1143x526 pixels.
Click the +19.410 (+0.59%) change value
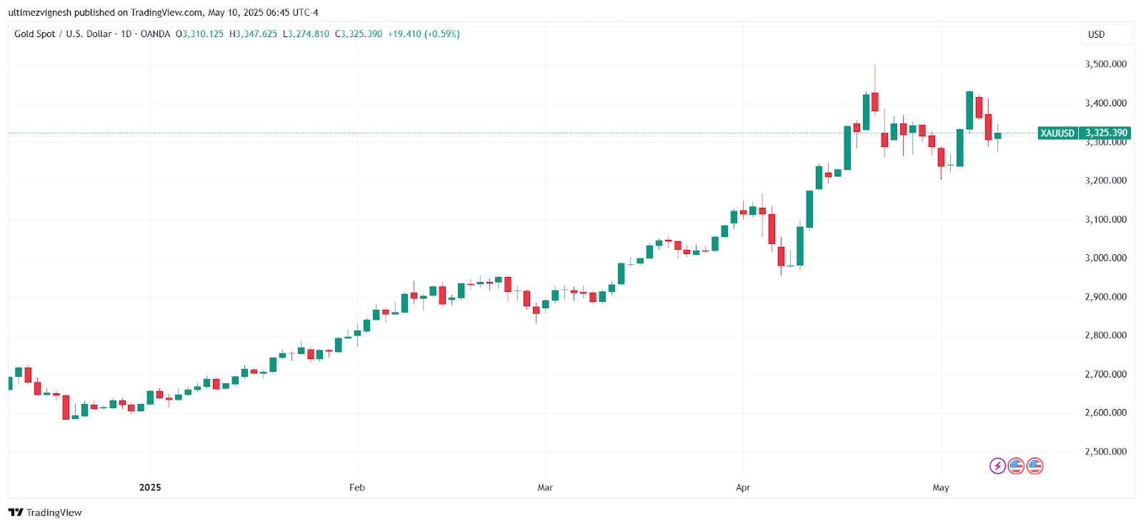(x=424, y=34)
